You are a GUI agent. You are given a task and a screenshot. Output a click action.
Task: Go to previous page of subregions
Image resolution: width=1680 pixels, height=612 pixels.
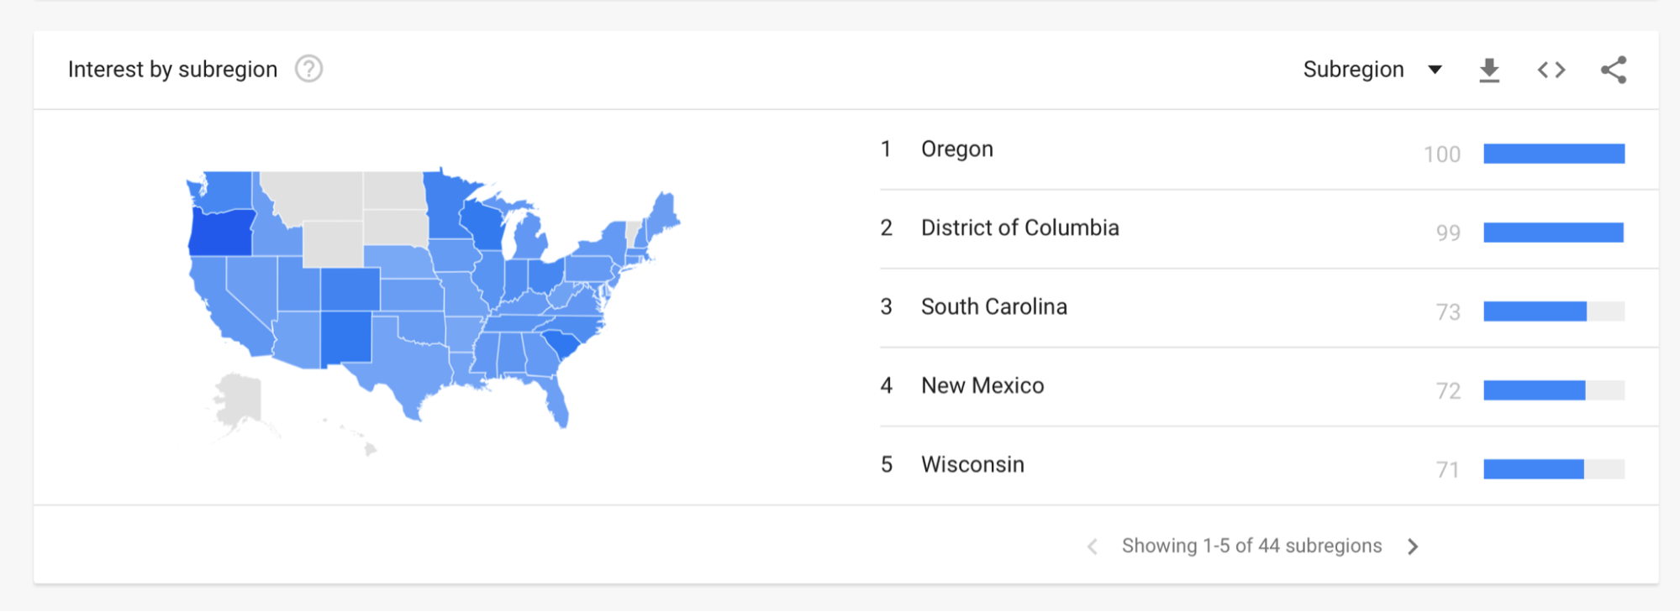1092,547
